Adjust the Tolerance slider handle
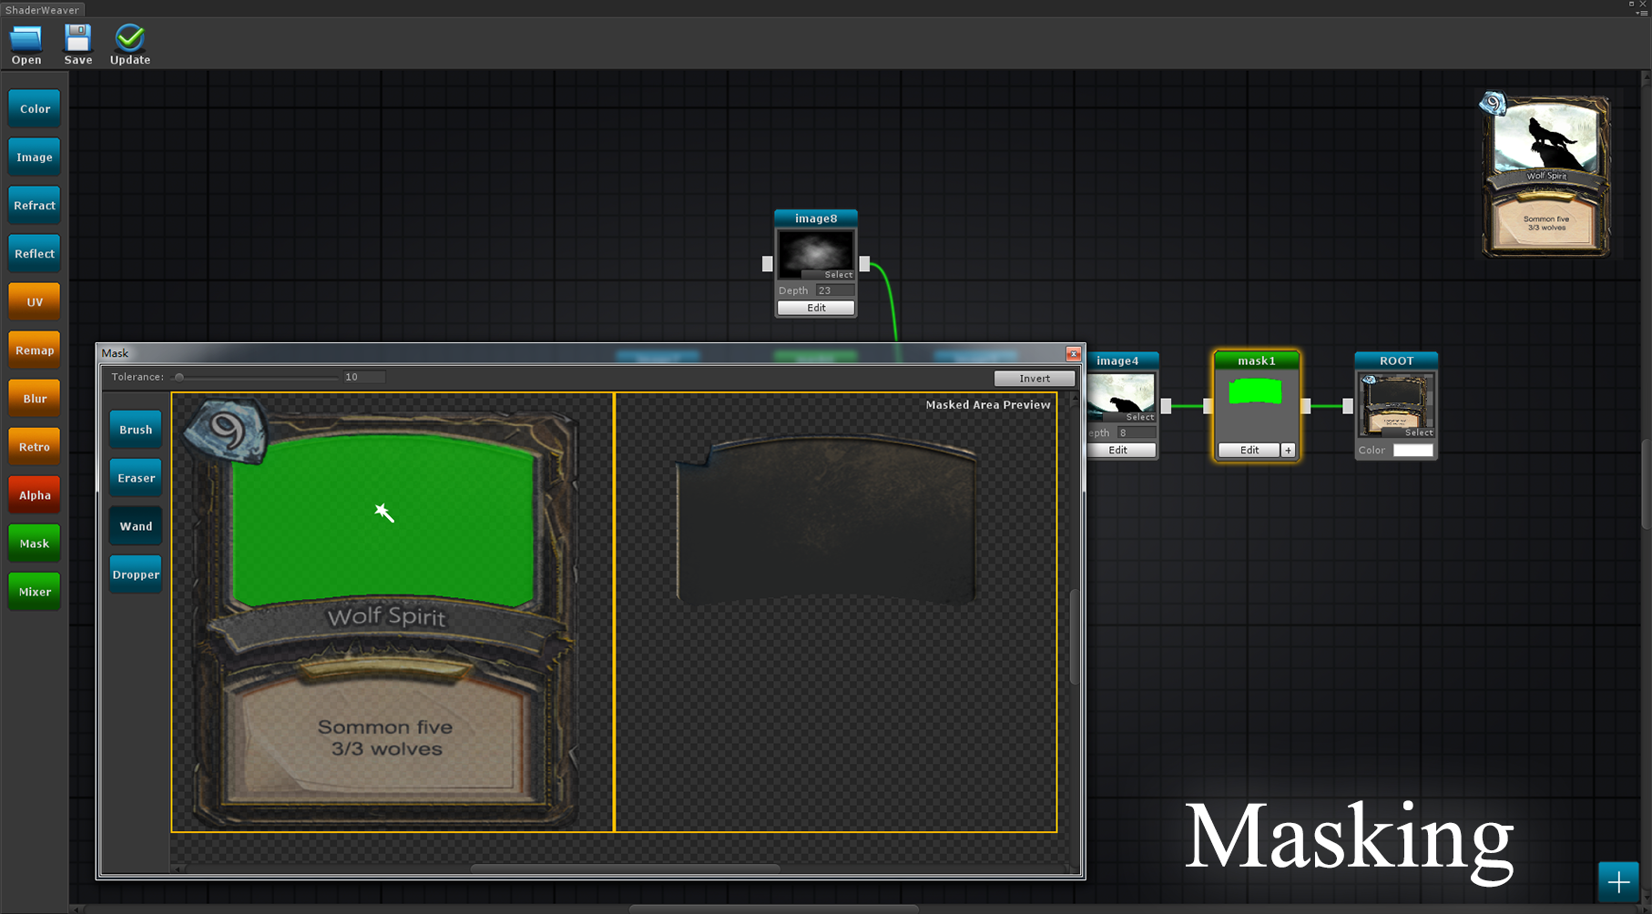The width and height of the screenshot is (1652, 914). coord(179,377)
